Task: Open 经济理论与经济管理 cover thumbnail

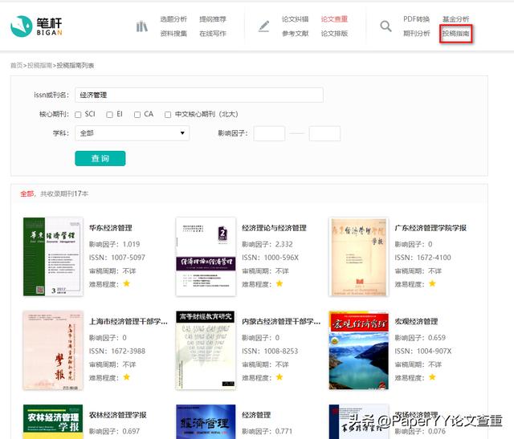Action: 206,257
